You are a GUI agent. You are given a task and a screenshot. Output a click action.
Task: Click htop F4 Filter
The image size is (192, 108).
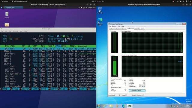(x=34, y=89)
